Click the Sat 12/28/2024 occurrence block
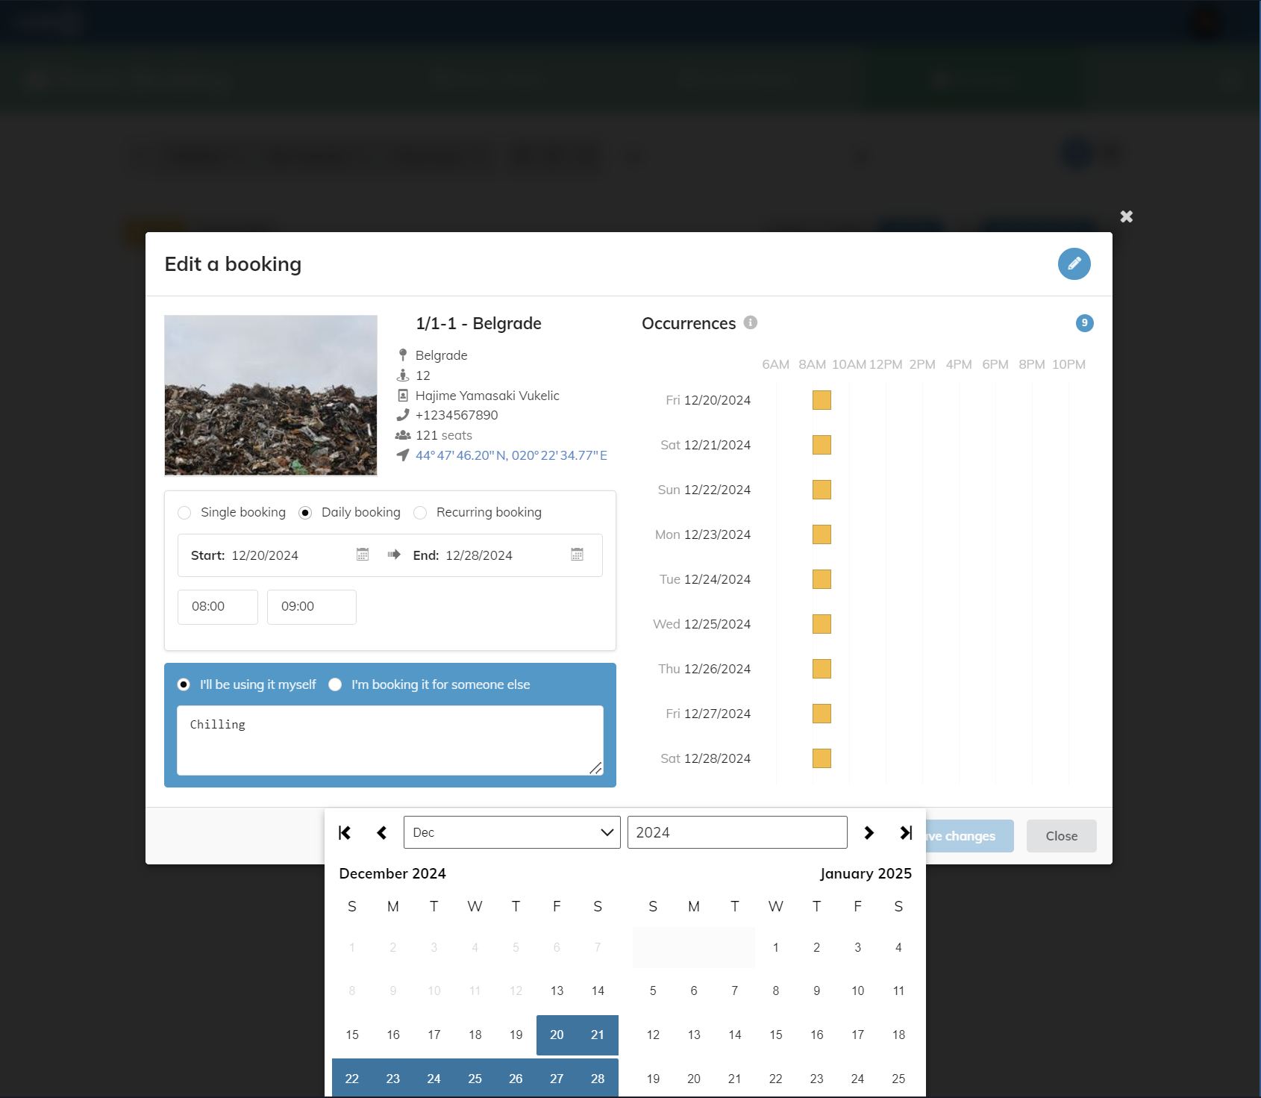The height and width of the screenshot is (1098, 1261). pos(822,758)
